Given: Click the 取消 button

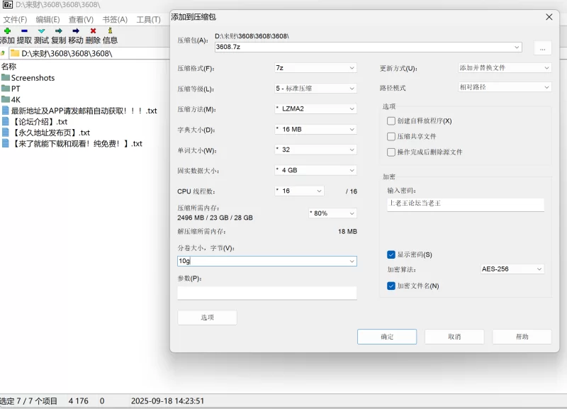Looking at the screenshot, I should [x=454, y=337].
